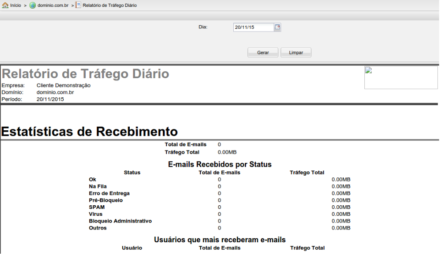Click the Status column header
The image size is (440, 256).
132,172
